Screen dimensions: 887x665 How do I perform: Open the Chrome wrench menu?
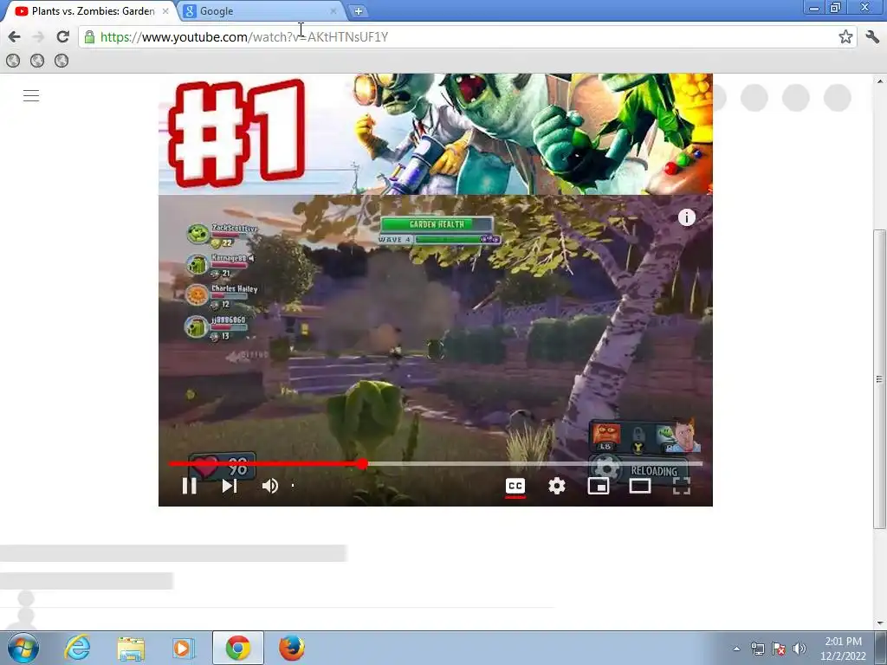click(872, 36)
